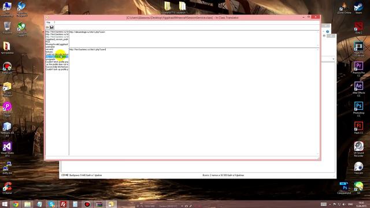
Task: Click the translation text box with caret
Action: pos(194,102)
